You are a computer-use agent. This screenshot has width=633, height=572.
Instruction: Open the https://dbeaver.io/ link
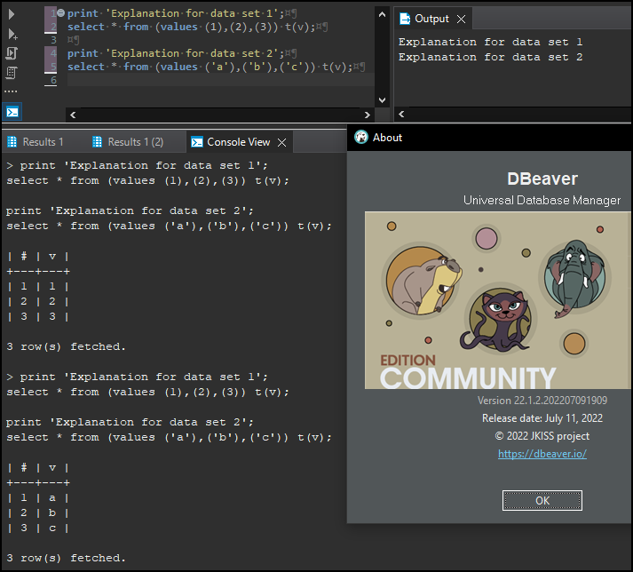542,454
